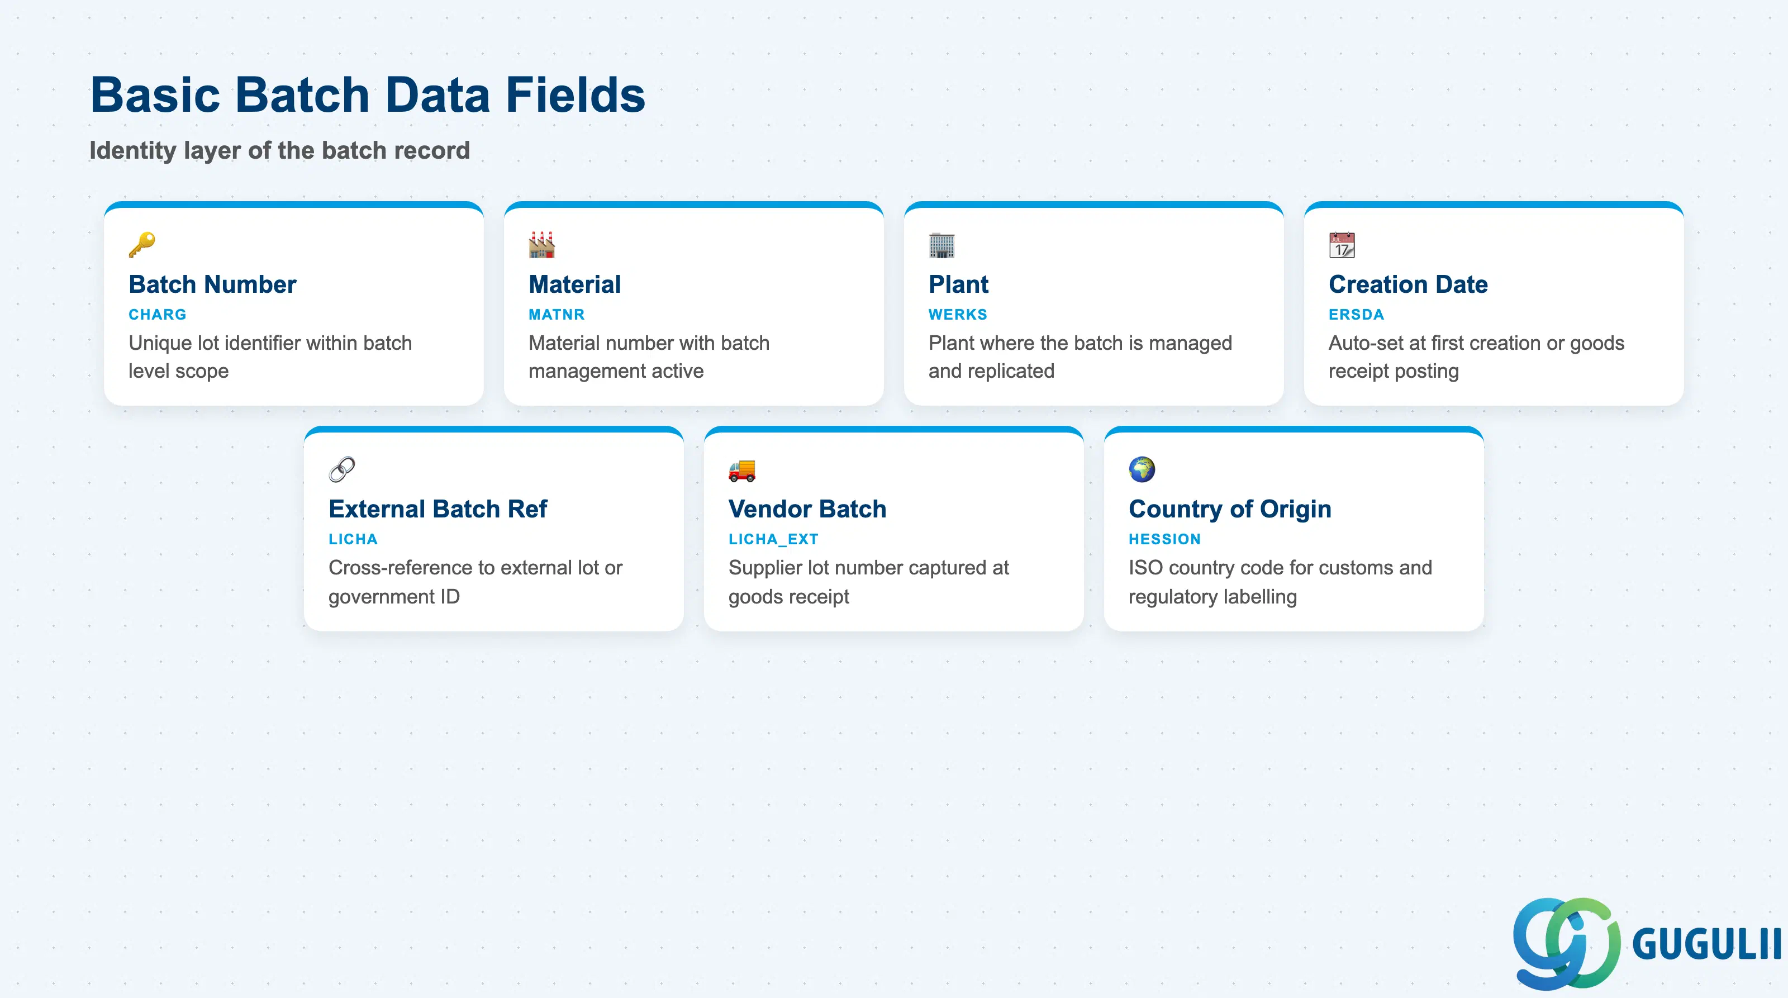Click 'Material number with batch management active'
1788x998 pixels.
pos(649,357)
